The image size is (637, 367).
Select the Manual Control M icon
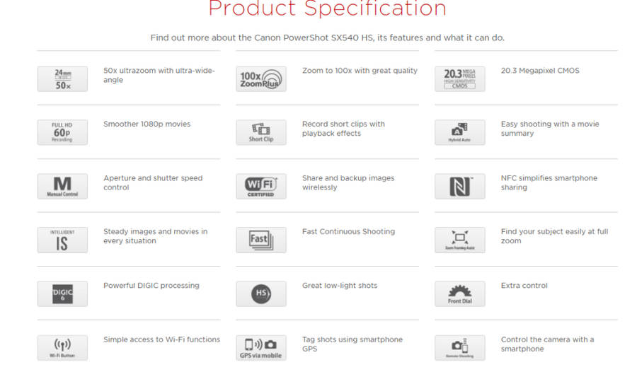62,186
